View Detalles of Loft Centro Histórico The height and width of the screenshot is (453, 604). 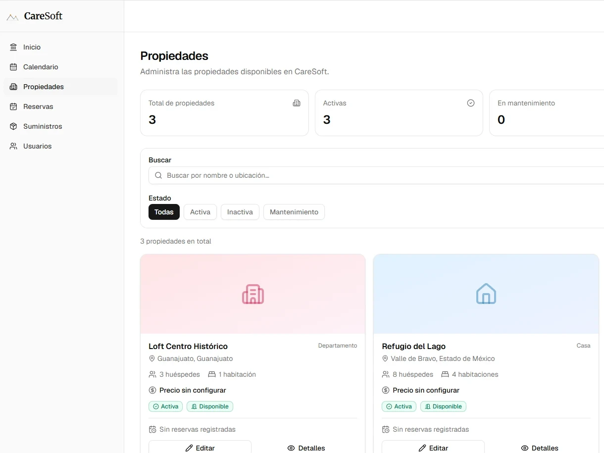(x=306, y=447)
